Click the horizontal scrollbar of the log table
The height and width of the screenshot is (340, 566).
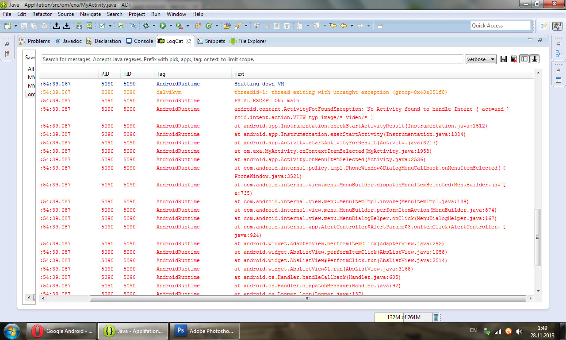coord(308,299)
